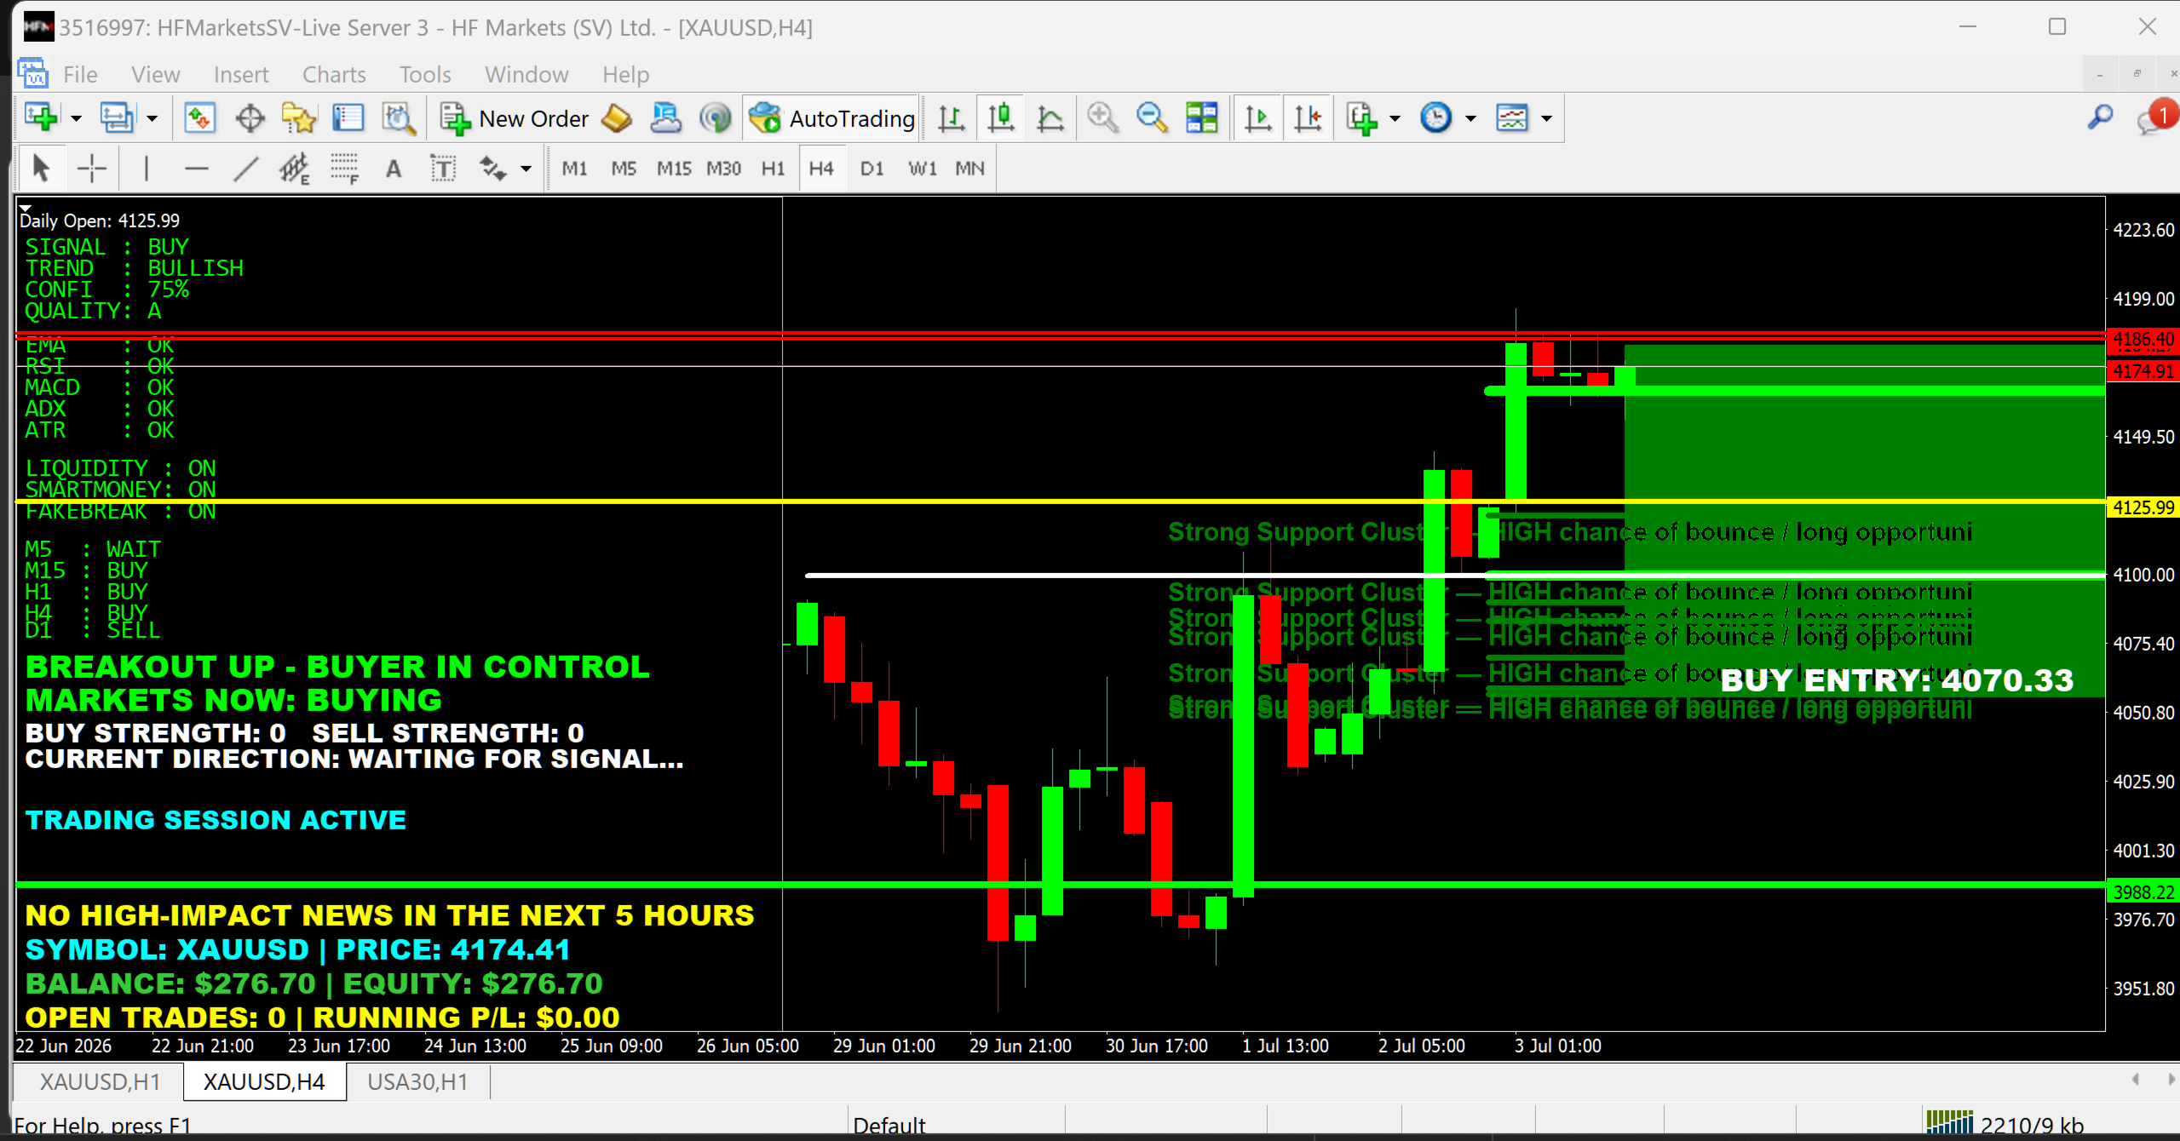
Task: Click the New Order button
Action: [515, 118]
